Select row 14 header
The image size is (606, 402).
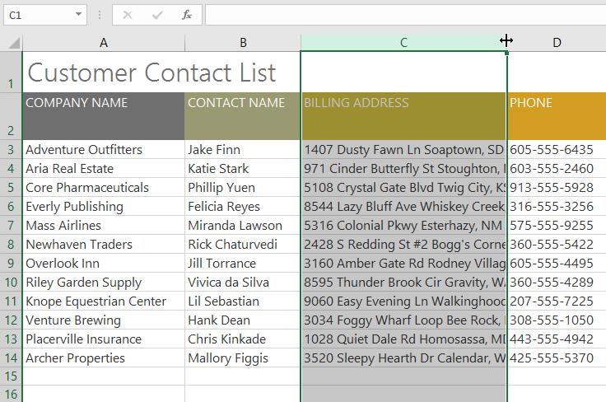[x=11, y=358]
